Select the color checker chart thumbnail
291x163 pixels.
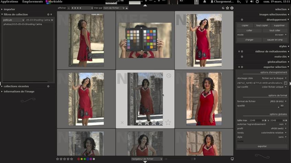point(145,40)
